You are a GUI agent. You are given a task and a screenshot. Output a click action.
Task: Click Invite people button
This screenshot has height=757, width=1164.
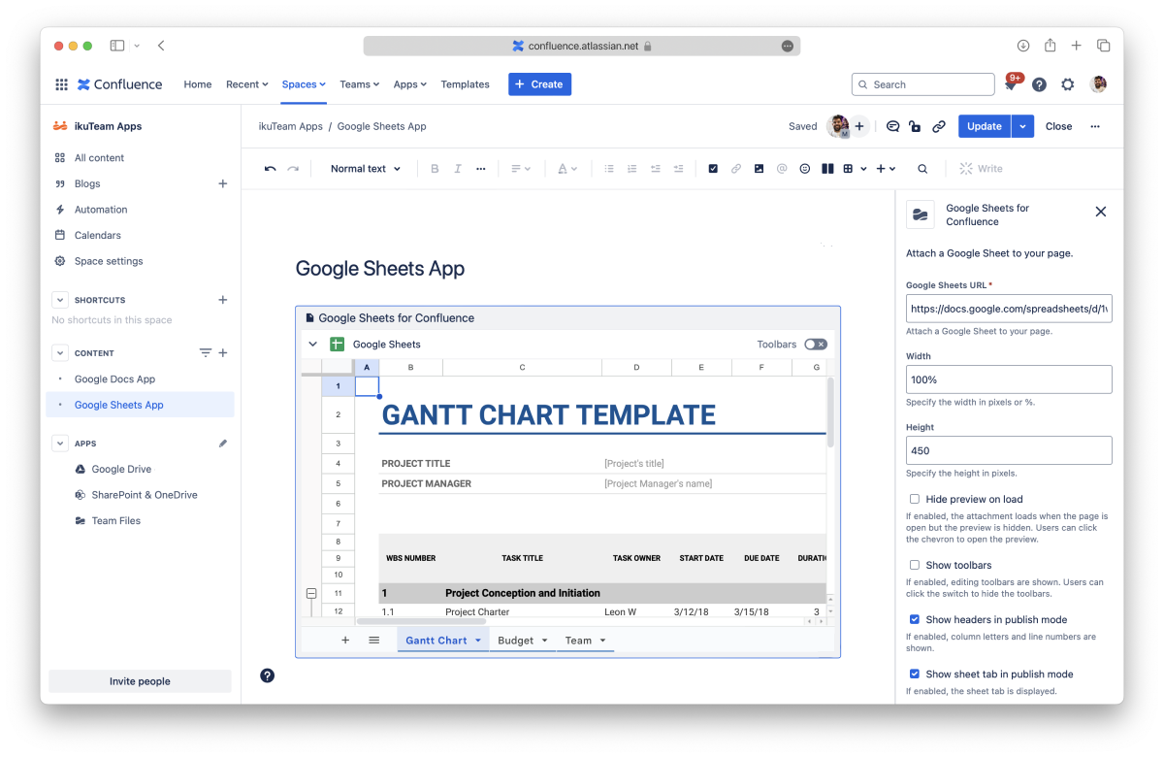click(140, 681)
